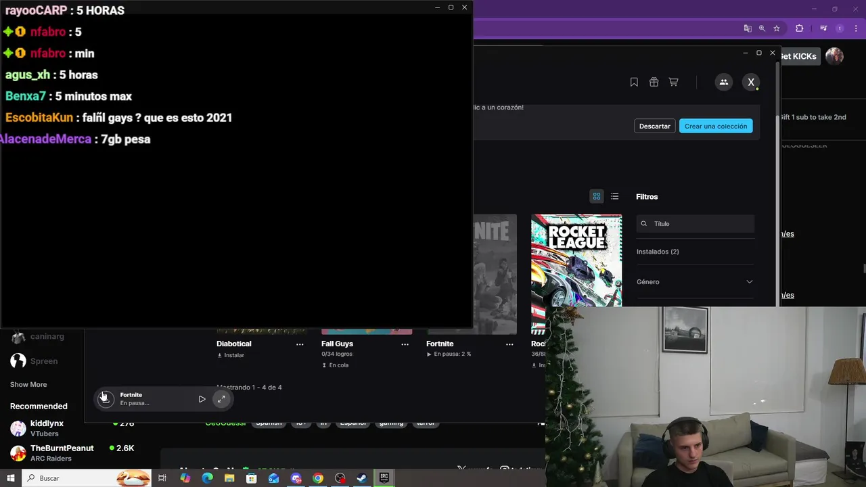Open Chrome media controls icon

coord(823,28)
